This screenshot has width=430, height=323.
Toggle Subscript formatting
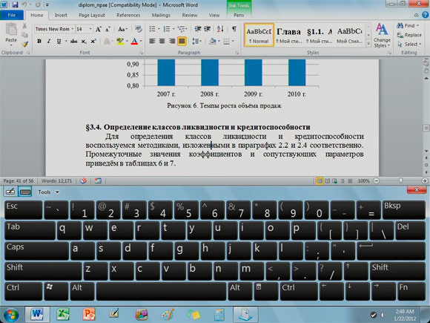[84, 41]
